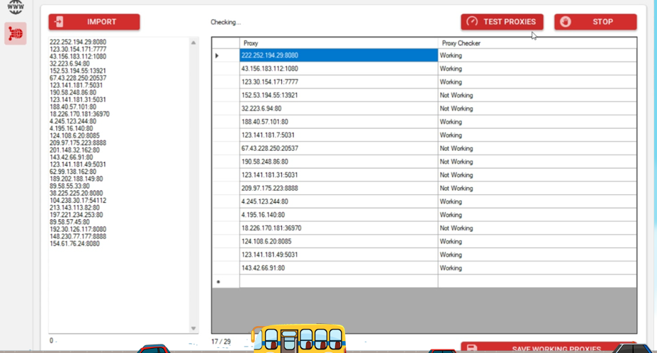Click the status cell for 143.42.66.91:80

point(537,268)
